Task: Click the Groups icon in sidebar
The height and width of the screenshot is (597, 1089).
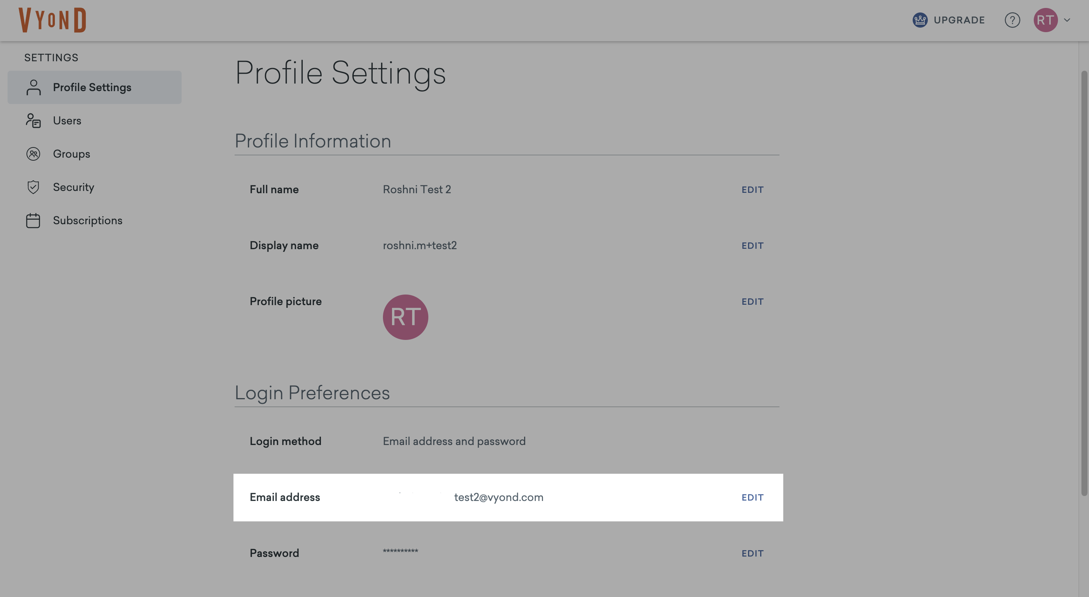Action: pyautogui.click(x=33, y=154)
